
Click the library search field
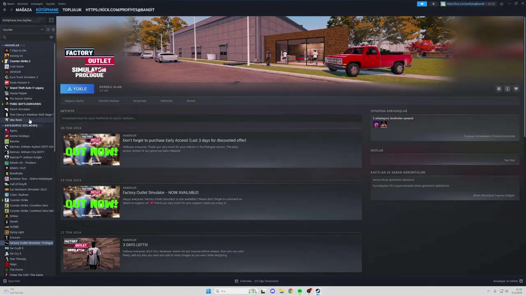click(x=27, y=37)
